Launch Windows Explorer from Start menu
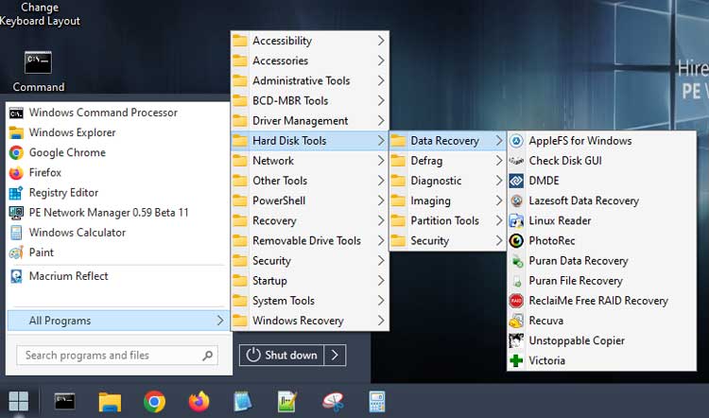 [x=117, y=132]
